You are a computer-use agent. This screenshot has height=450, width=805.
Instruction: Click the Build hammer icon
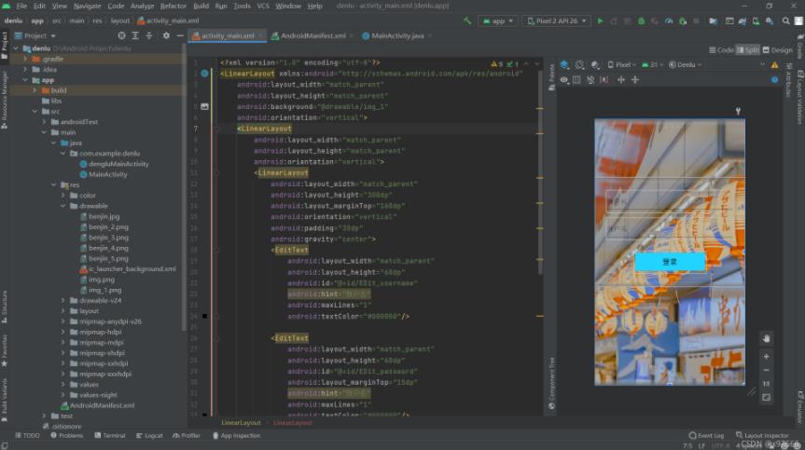click(469, 20)
